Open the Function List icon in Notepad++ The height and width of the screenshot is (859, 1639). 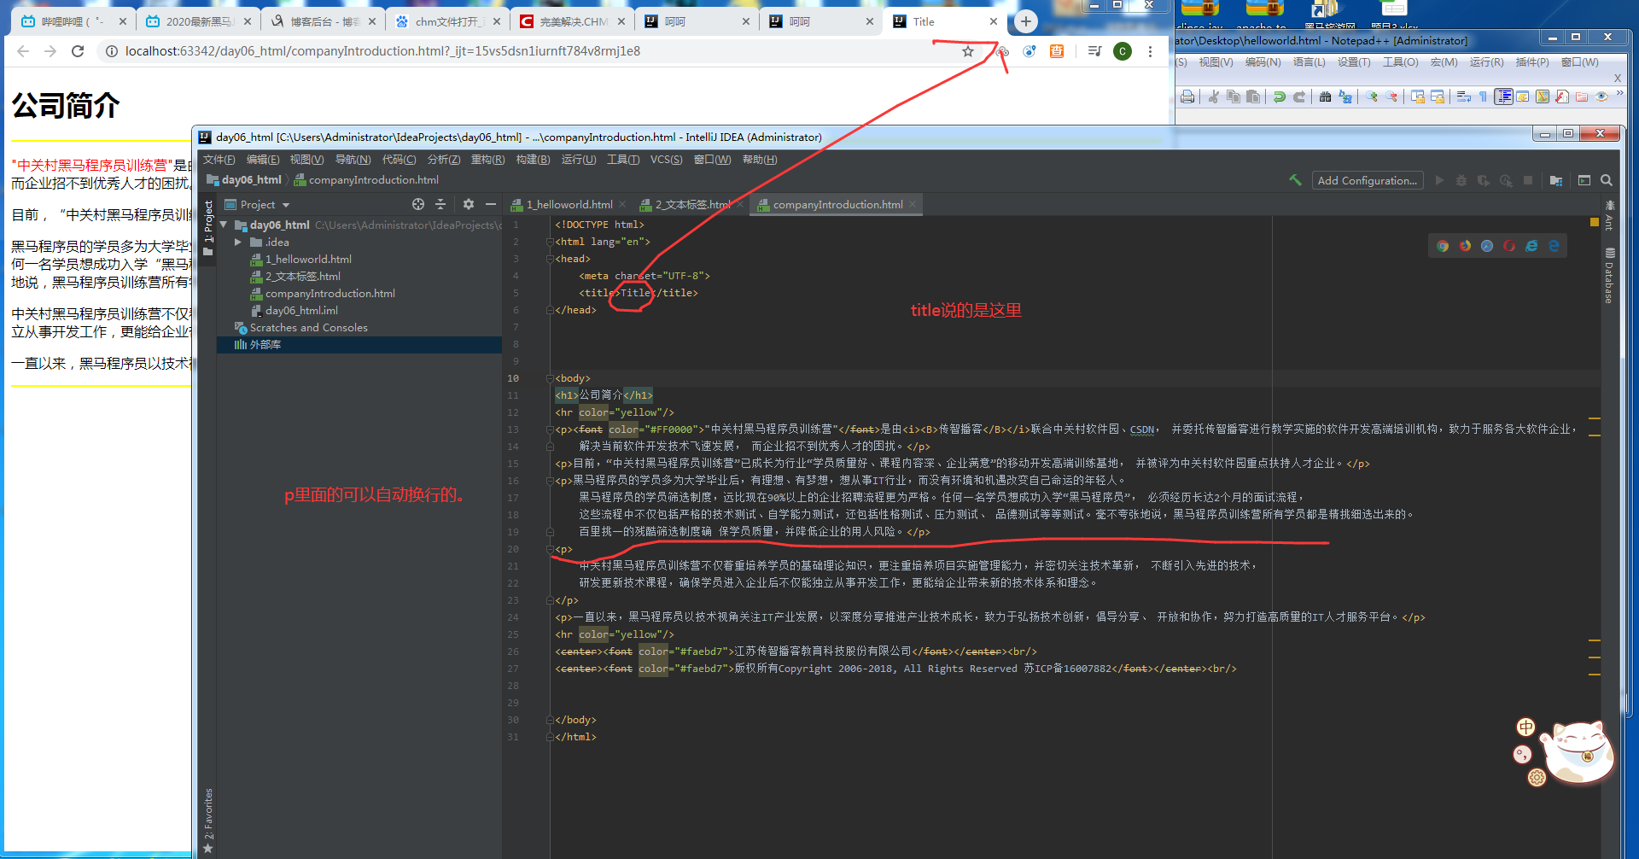1562,96
